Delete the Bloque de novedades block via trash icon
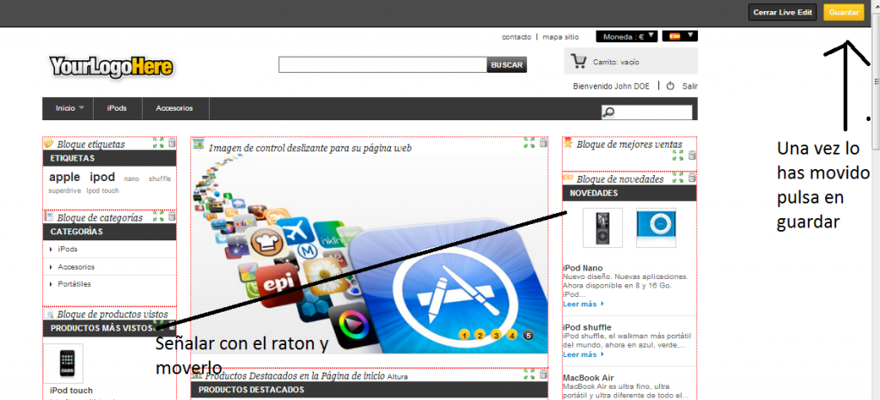This screenshot has width=880, height=400. pyautogui.click(x=692, y=178)
